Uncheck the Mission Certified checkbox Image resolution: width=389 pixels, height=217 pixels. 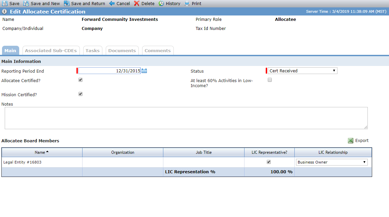[80, 94]
